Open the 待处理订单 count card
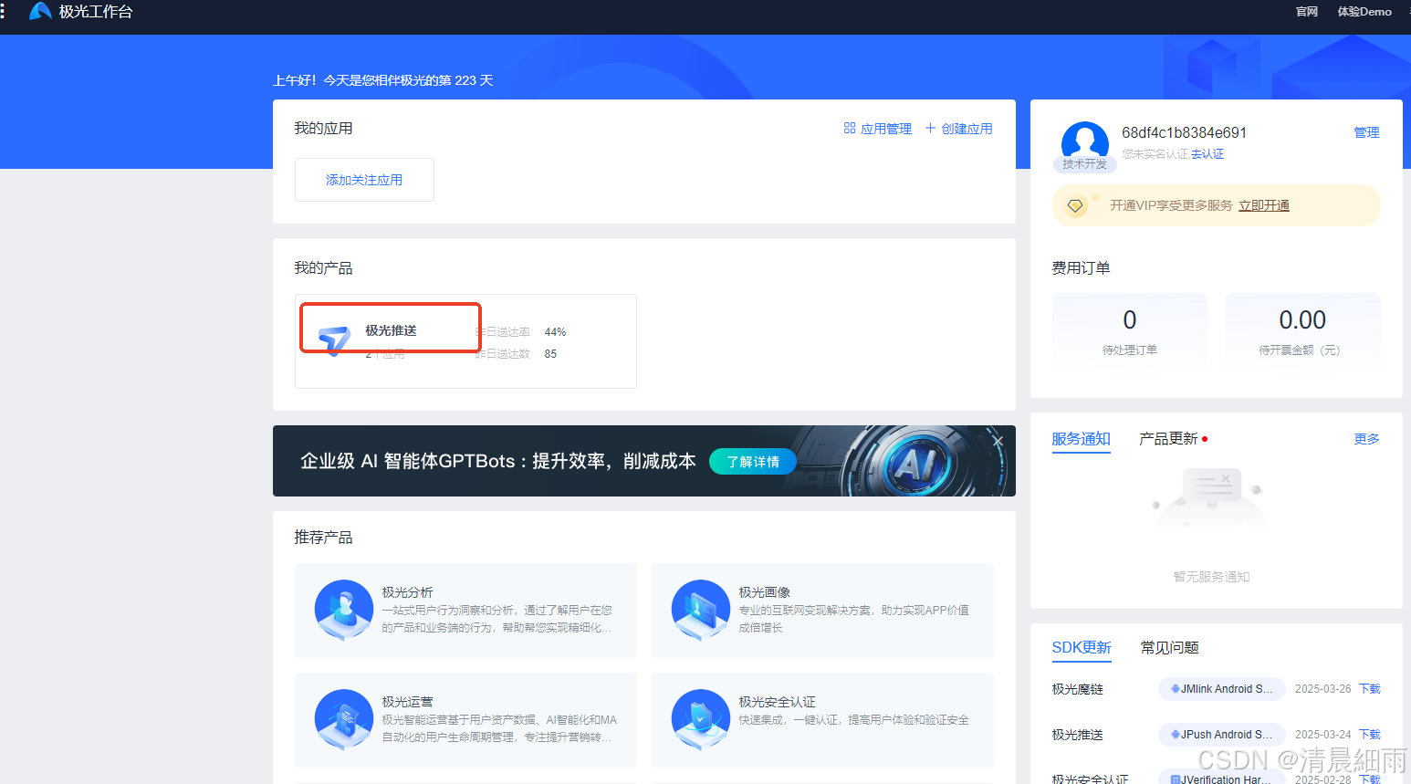 [1130, 330]
